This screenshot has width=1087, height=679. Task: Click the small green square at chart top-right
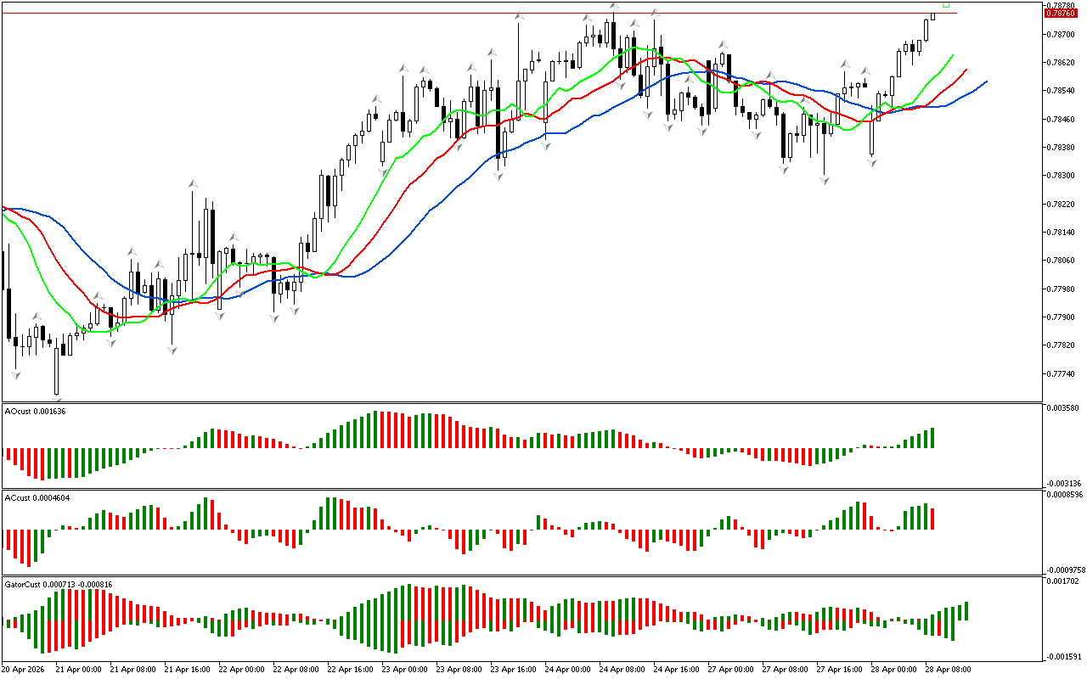point(946,4)
